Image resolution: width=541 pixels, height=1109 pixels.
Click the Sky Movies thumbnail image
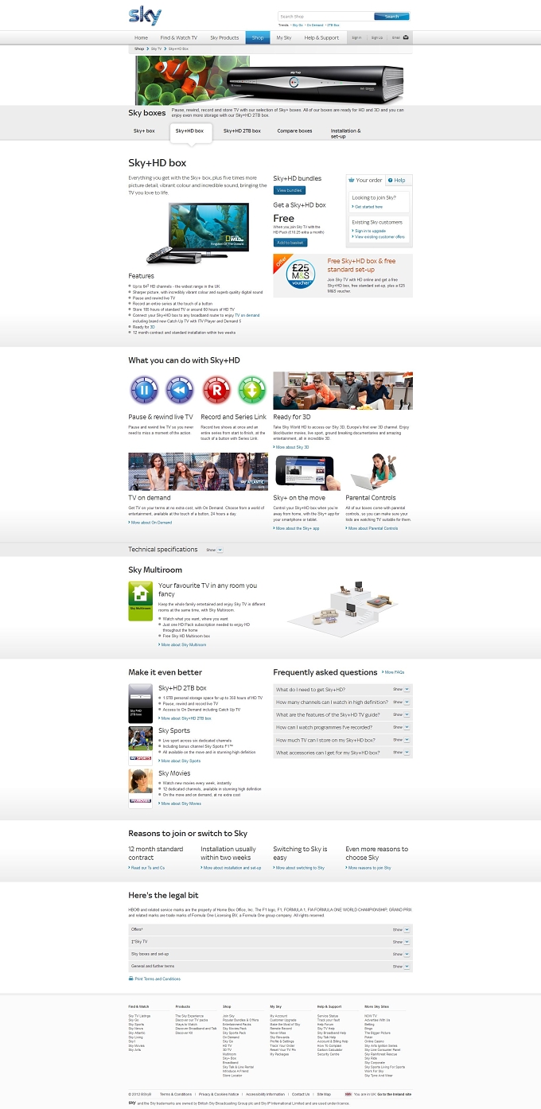(141, 789)
